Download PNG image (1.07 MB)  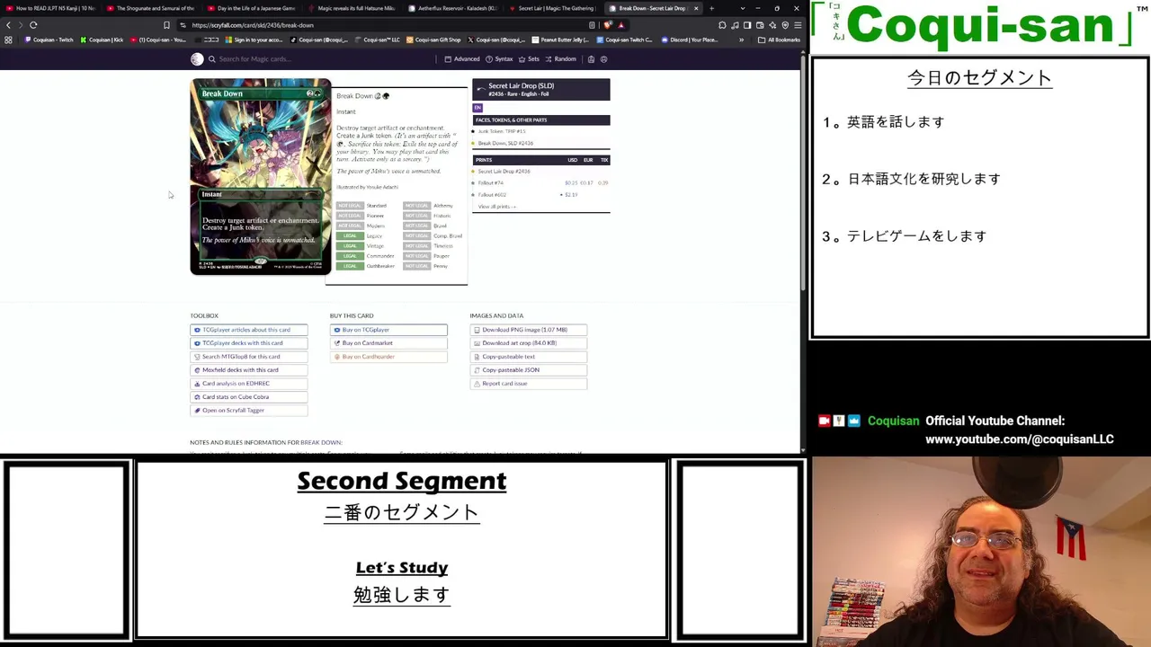(x=529, y=330)
